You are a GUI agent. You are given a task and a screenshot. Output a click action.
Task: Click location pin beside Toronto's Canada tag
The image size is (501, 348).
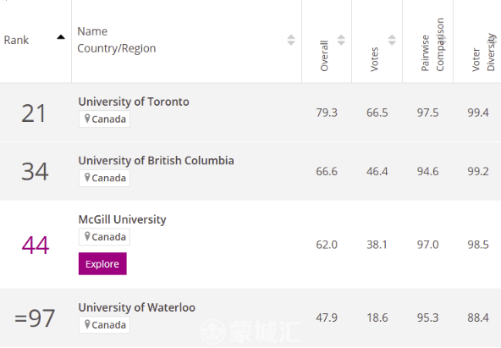pos(87,119)
